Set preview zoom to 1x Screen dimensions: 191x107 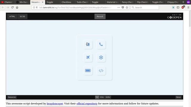pos(97,97)
